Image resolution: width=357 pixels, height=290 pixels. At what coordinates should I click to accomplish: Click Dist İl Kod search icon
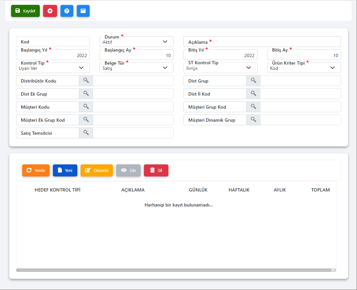[x=253, y=94]
